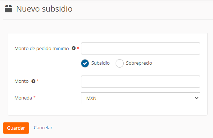Click the Cancelar link
Screen dimensions: 213x138
(x=43, y=127)
